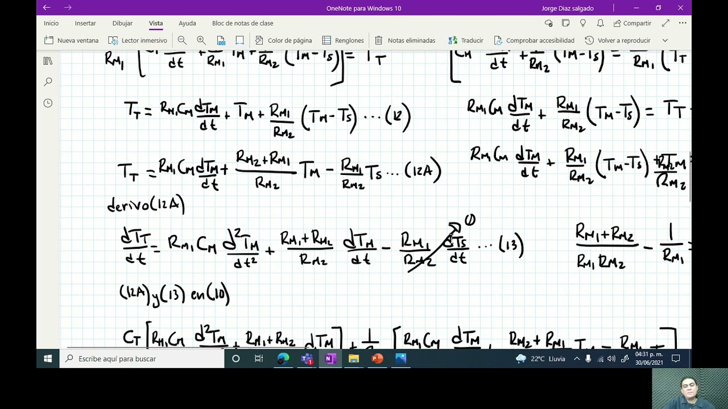Open Microsoft Edge from taskbar
Screen dimensions: 728x409
click(283, 358)
